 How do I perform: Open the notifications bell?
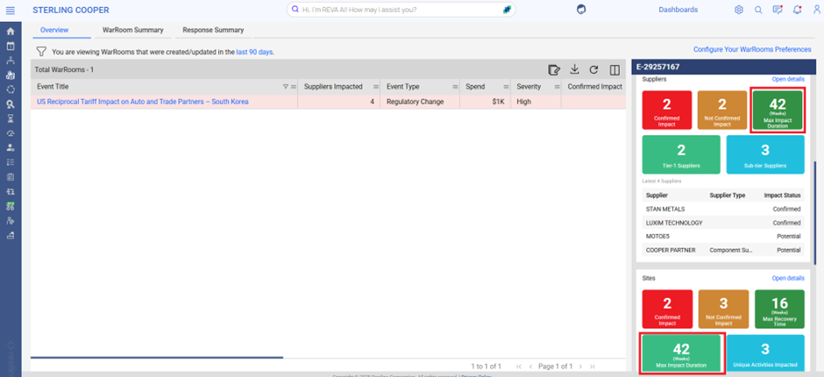click(797, 10)
